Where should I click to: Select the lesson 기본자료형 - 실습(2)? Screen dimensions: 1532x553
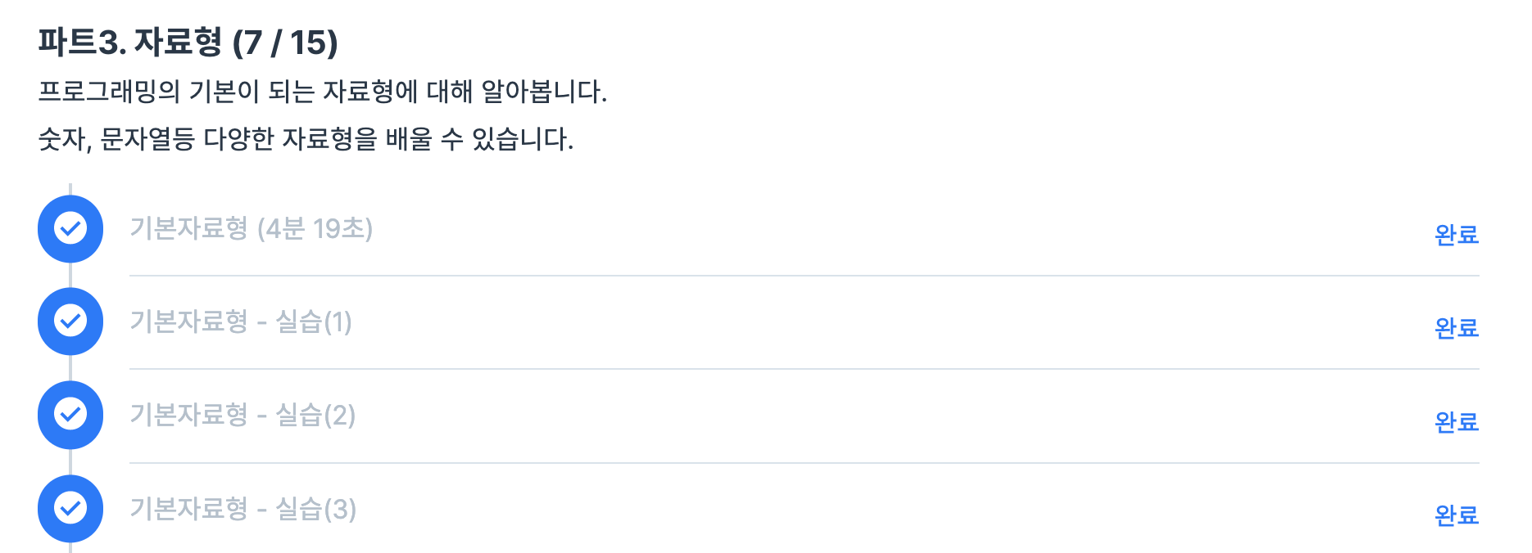(242, 415)
